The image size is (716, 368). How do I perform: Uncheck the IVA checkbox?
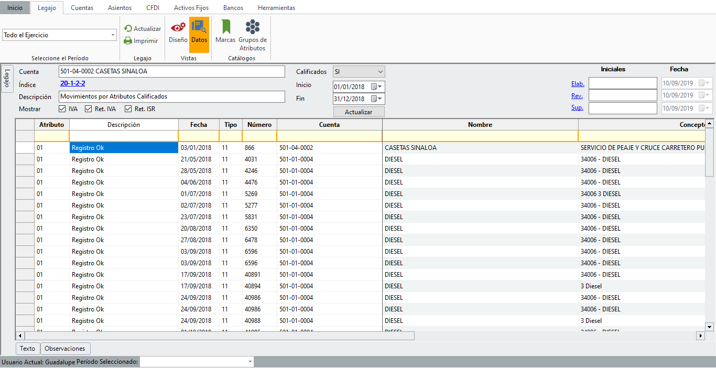tap(62, 109)
